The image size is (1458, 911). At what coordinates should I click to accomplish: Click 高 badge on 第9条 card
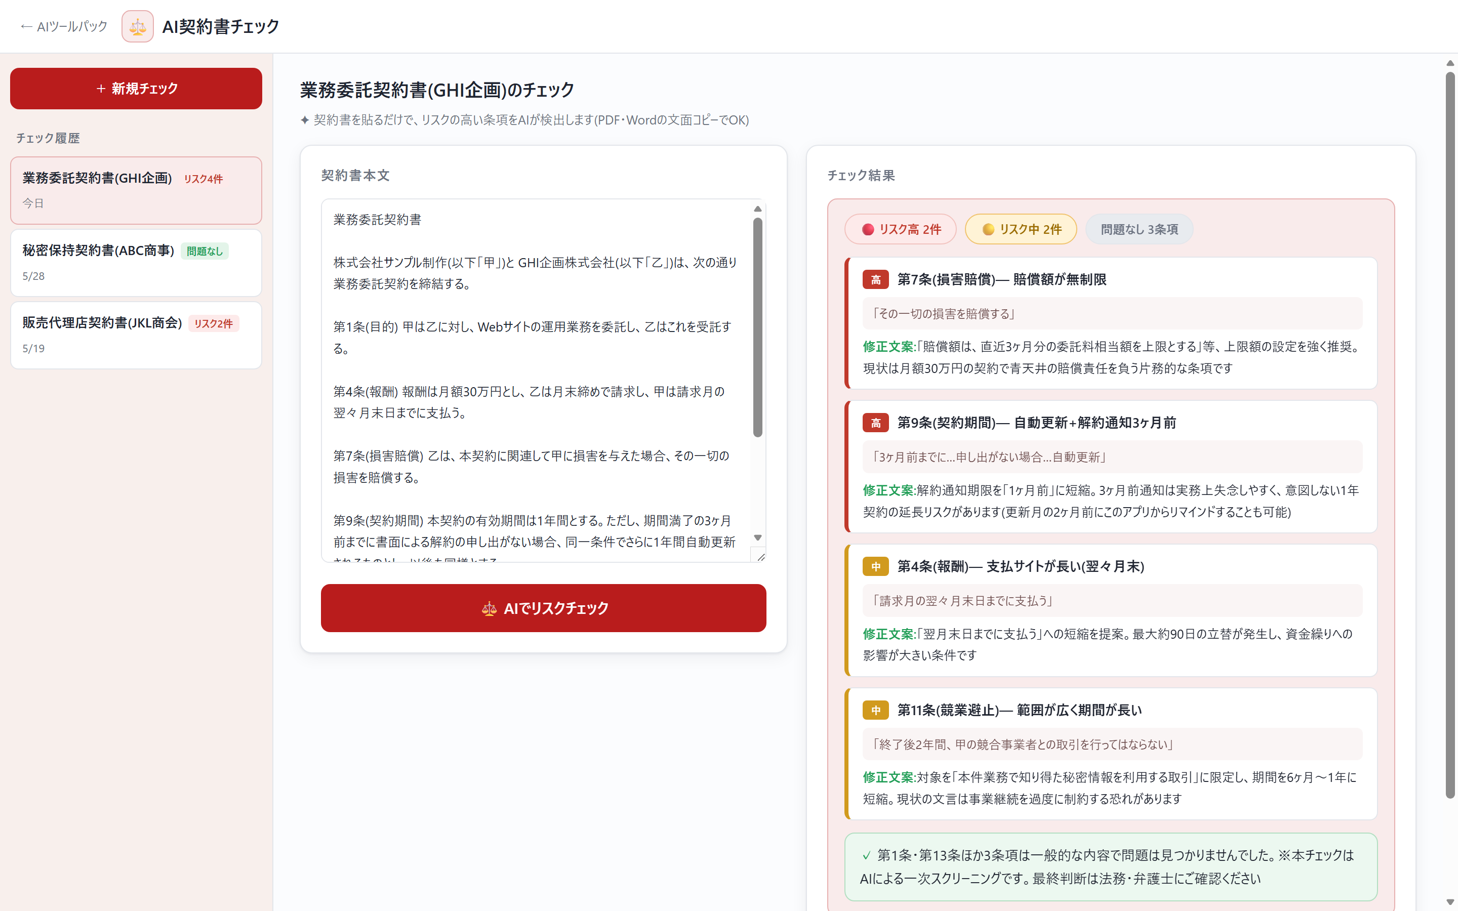876,423
